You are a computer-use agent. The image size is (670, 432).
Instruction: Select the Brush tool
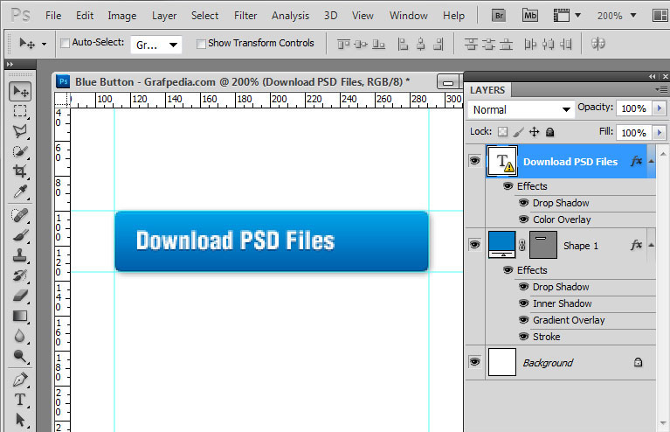pos(20,235)
